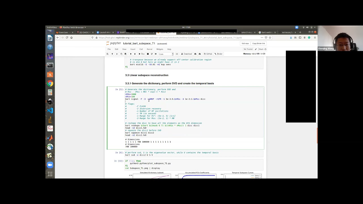Open Firefox hamburger application menu
The image size is (363, 204).
315,37
